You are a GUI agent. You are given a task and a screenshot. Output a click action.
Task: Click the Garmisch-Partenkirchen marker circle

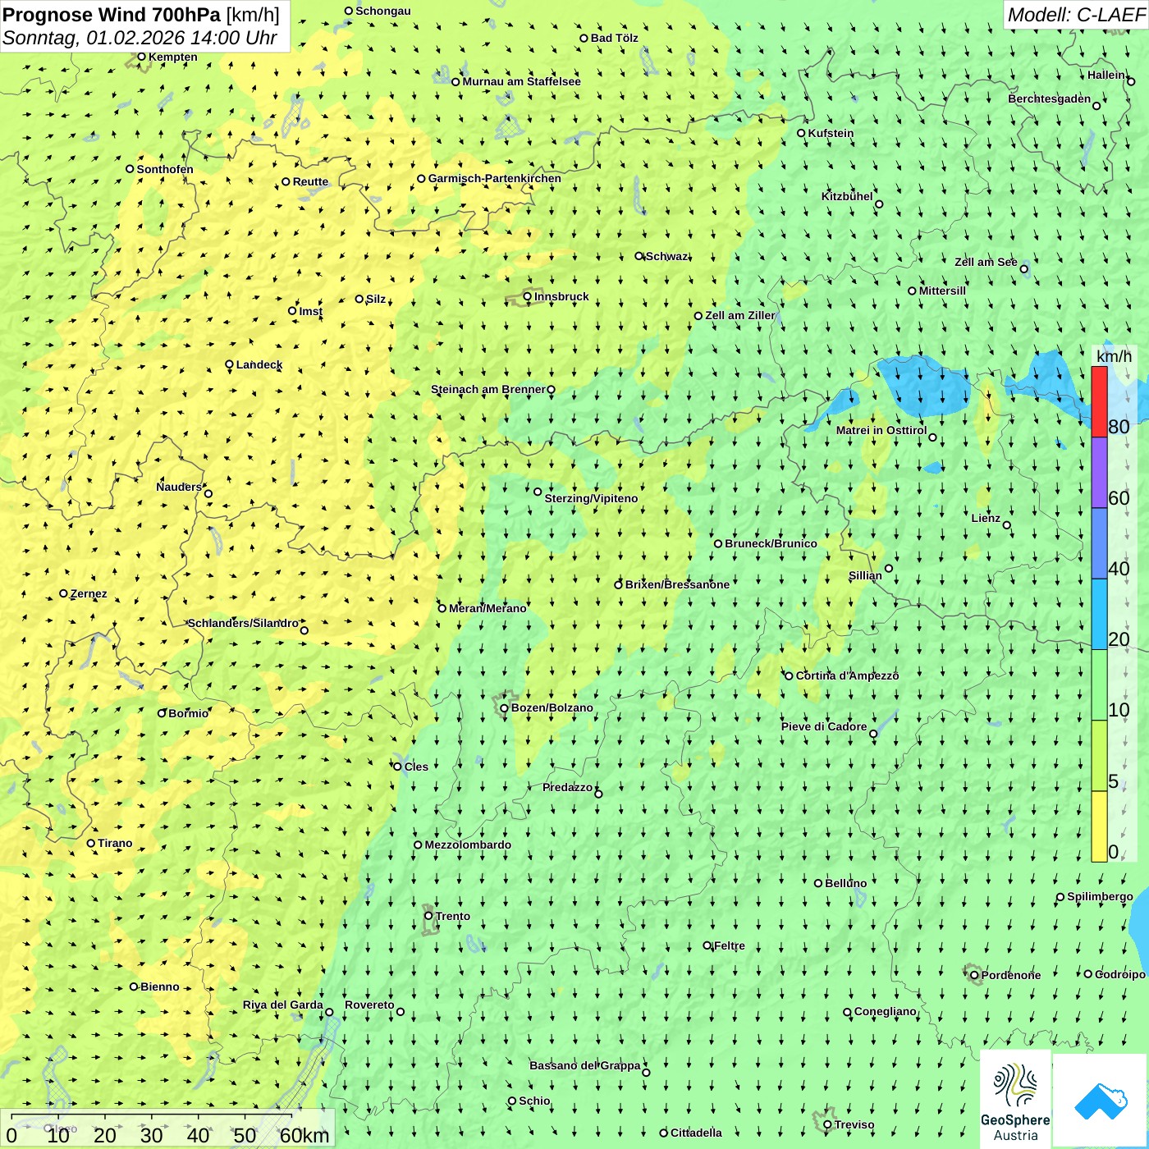pos(422,178)
